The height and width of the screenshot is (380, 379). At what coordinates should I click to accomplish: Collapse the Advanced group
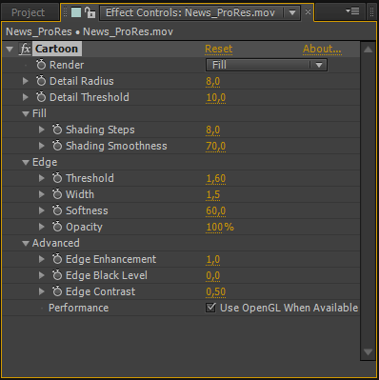26,244
